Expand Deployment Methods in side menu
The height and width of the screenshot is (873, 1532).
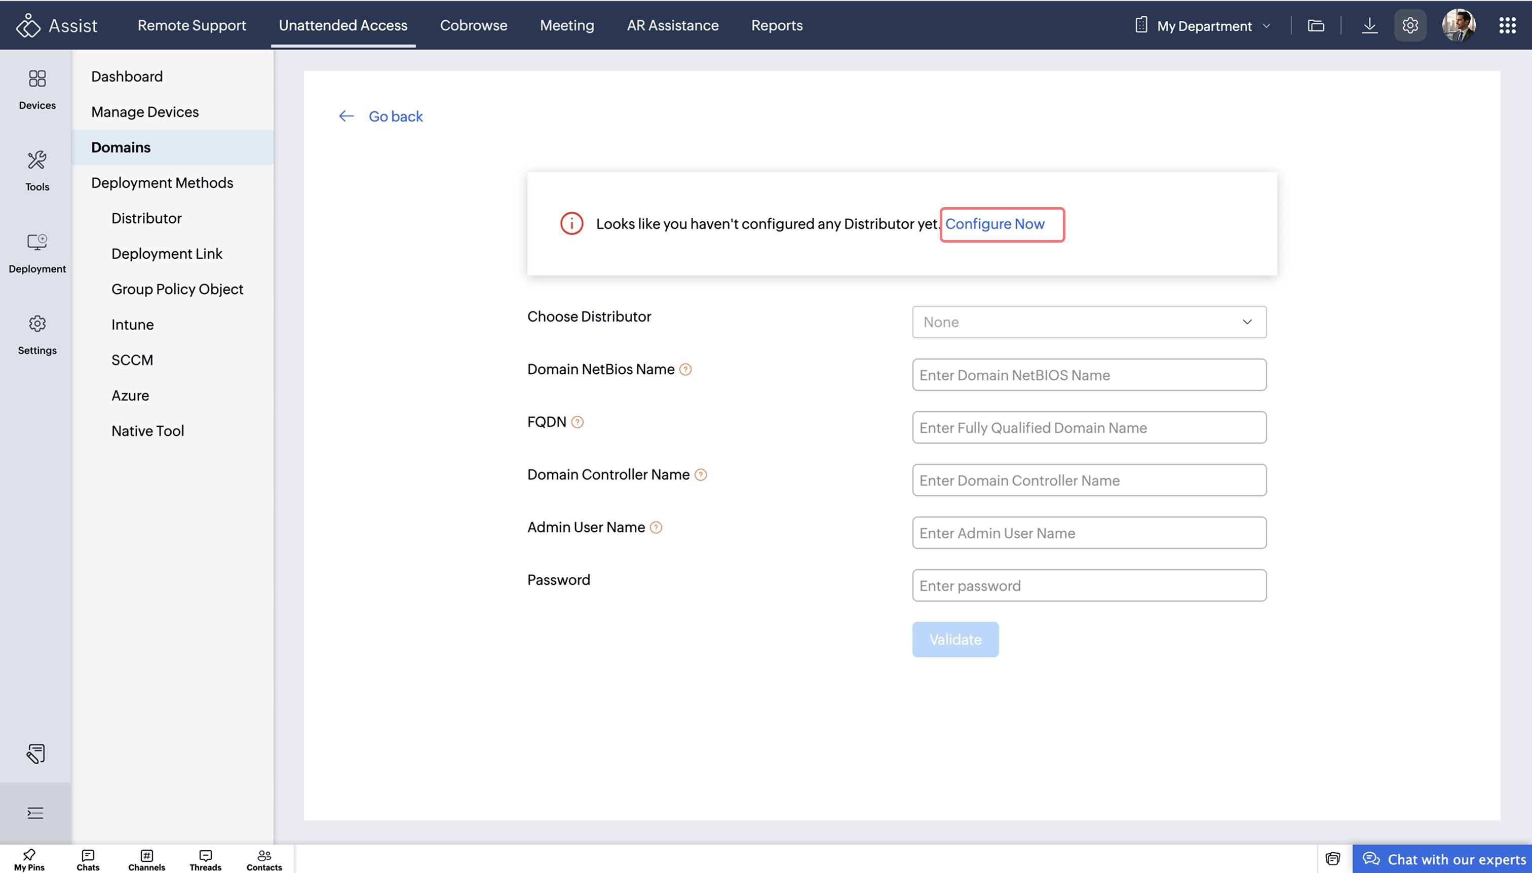[162, 183]
